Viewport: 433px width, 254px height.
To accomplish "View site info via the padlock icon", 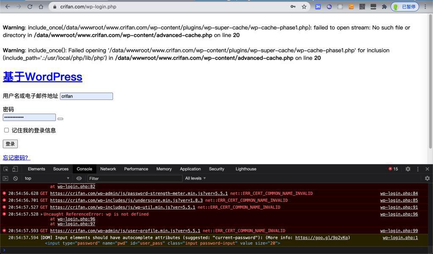I will 55,7.
